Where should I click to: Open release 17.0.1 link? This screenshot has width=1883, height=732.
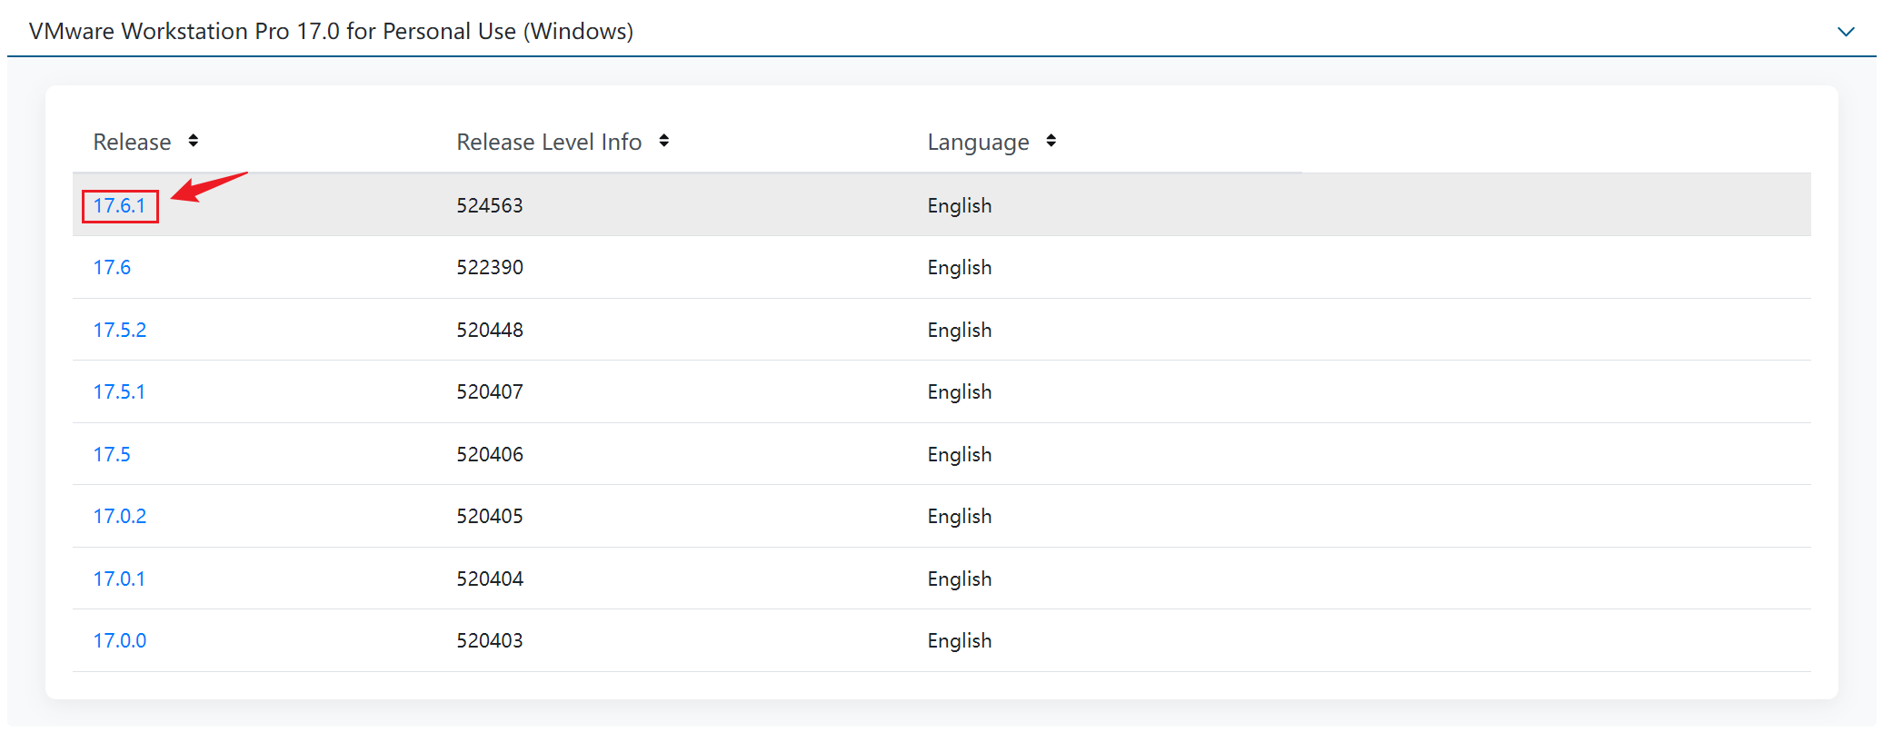(x=119, y=579)
